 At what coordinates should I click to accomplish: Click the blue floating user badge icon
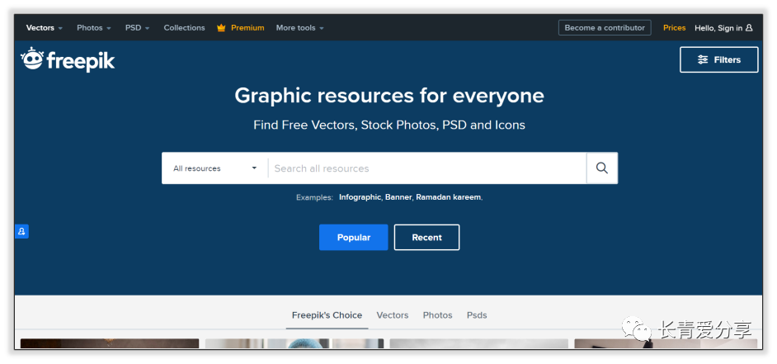coord(21,231)
